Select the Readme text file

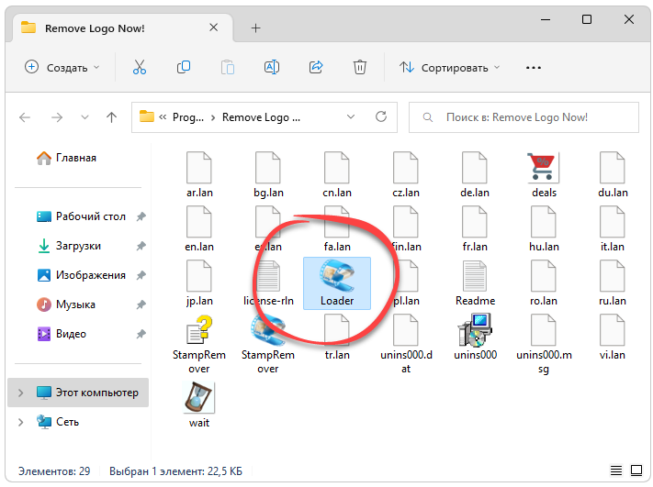475,283
